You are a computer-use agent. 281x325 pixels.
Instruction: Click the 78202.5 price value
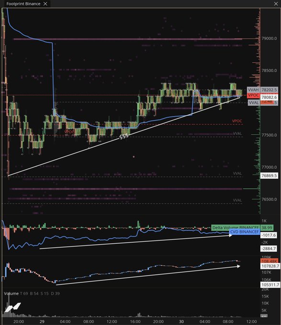pyautogui.click(x=269, y=90)
